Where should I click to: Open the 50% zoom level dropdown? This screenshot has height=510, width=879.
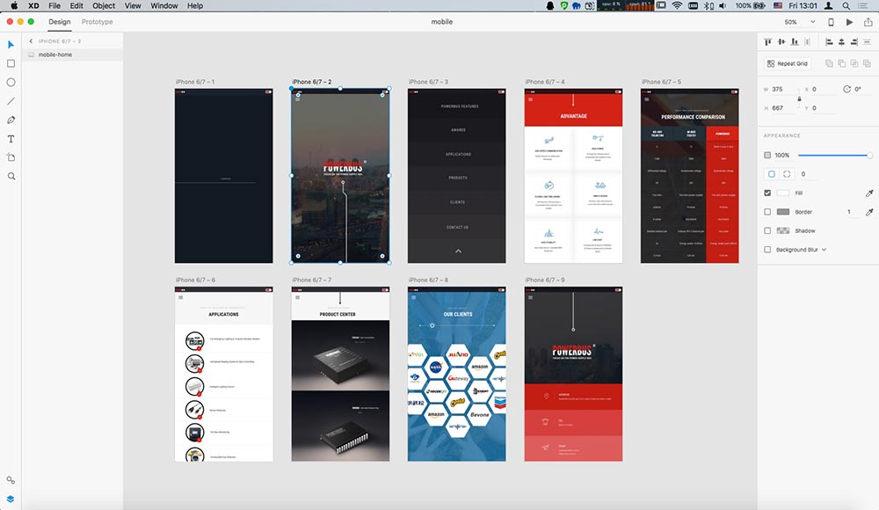point(813,22)
